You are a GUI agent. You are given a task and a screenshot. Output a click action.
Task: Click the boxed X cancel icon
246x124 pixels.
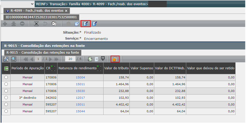coord(36,24)
